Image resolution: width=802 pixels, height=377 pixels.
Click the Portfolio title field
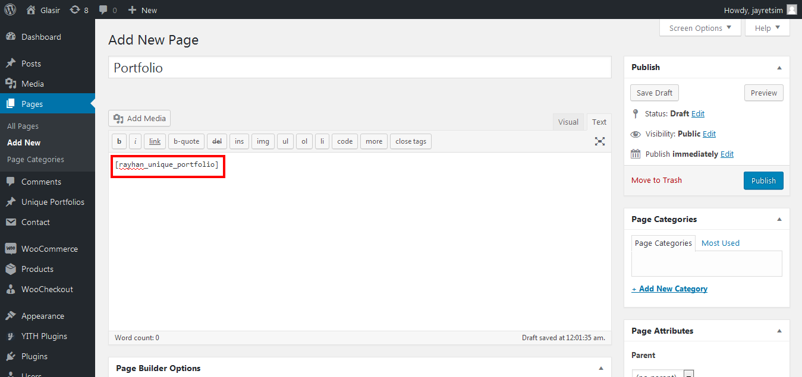point(360,68)
